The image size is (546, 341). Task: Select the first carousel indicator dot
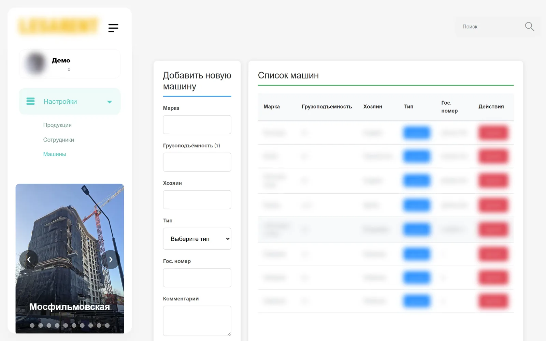point(32,325)
